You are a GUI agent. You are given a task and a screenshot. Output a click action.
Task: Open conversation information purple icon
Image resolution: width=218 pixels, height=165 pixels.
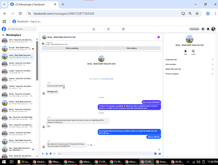(159, 37)
